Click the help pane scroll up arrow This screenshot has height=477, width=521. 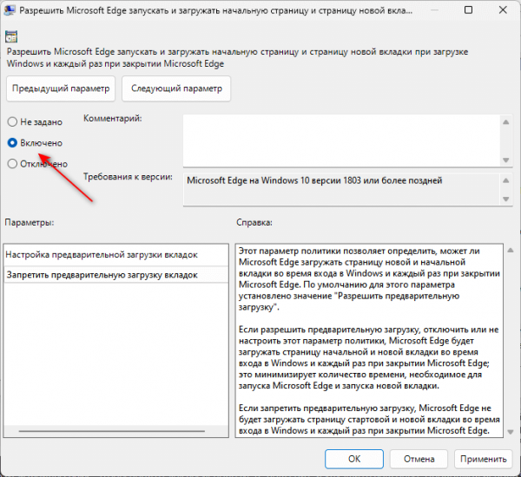[511, 251]
